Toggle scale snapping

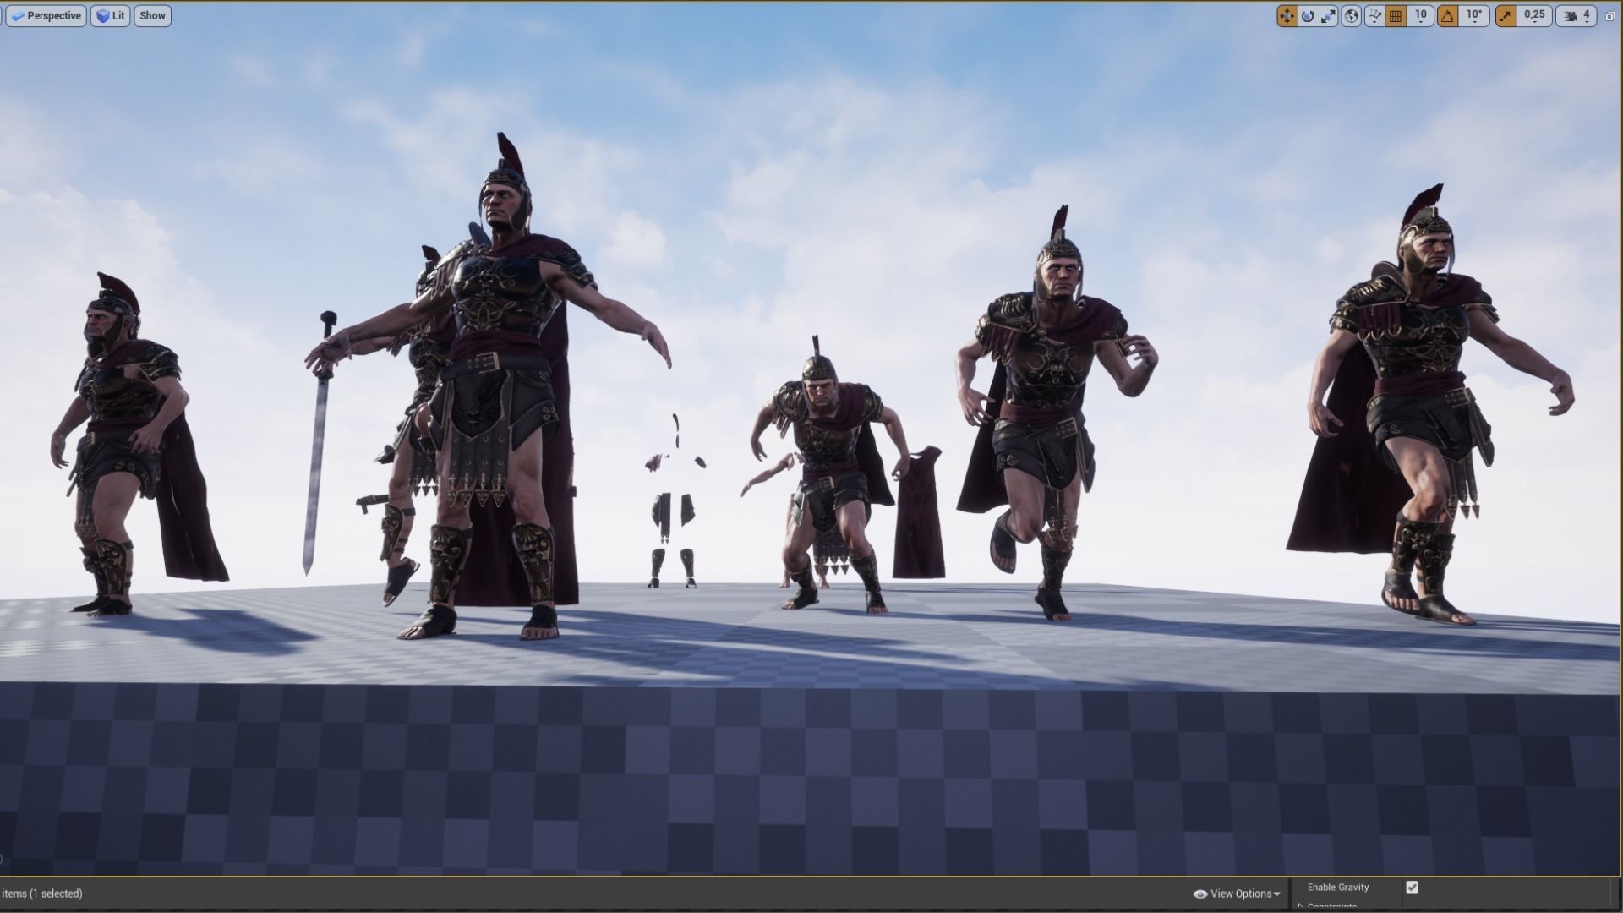coord(1506,15)
